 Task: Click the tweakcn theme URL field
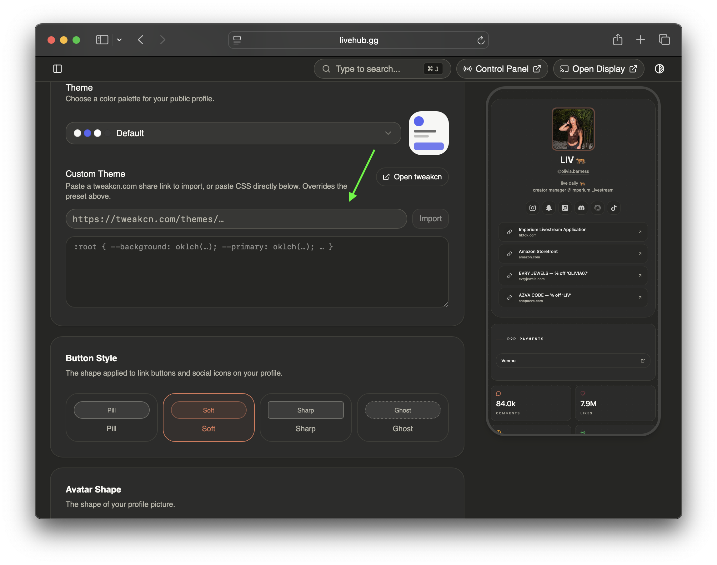236,219
